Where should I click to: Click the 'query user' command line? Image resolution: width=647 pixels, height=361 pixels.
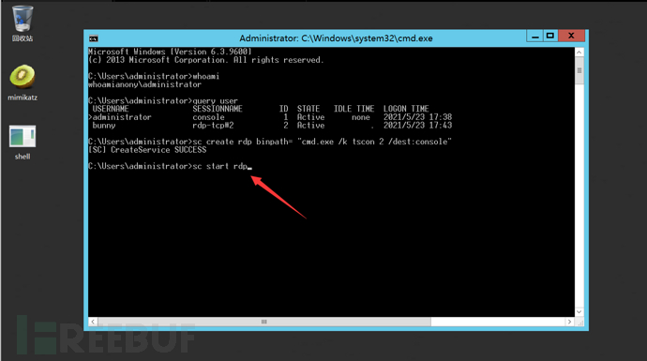163,101
